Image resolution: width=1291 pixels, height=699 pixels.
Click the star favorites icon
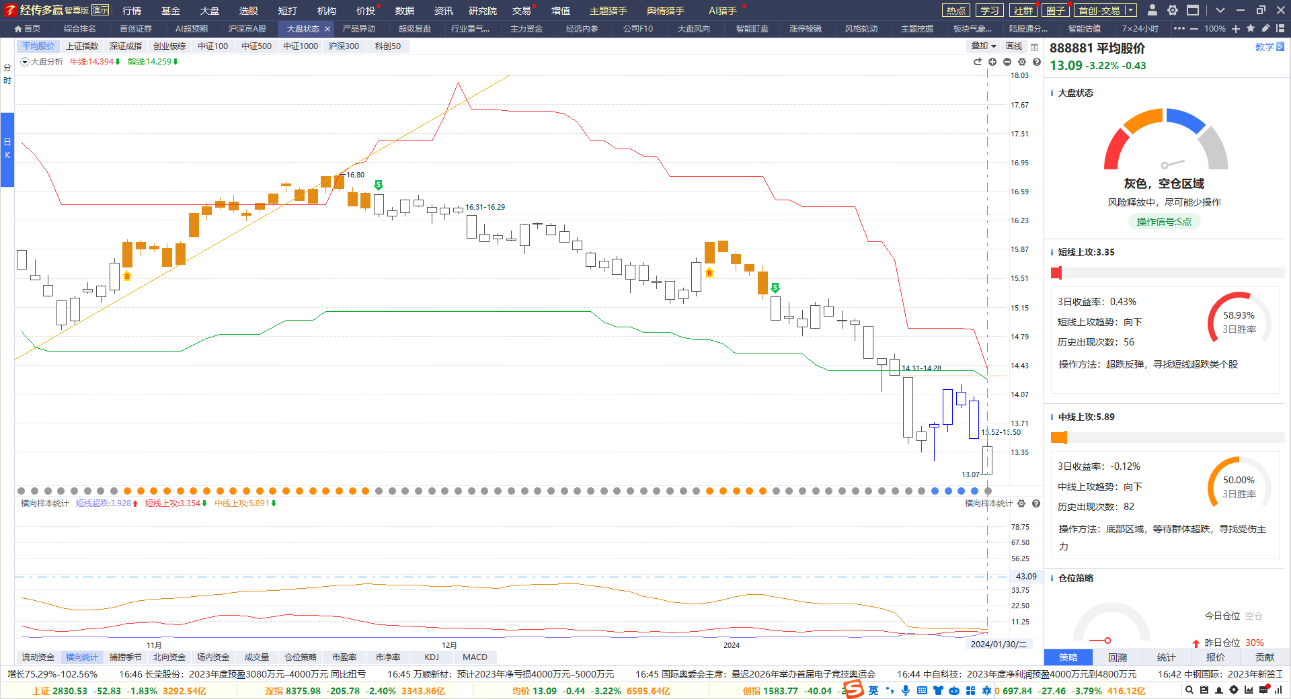[1251, 29]
